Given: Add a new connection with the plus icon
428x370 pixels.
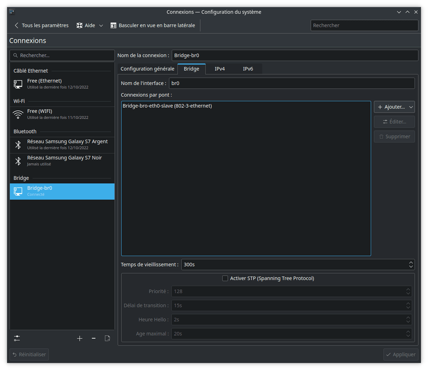Looking at the screenshot, I should pyautogui.click(x=80, y=338).
